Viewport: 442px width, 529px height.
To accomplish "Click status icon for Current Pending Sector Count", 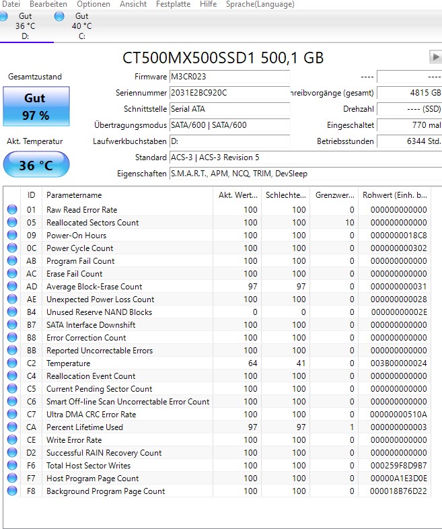I will pos(12,388).
